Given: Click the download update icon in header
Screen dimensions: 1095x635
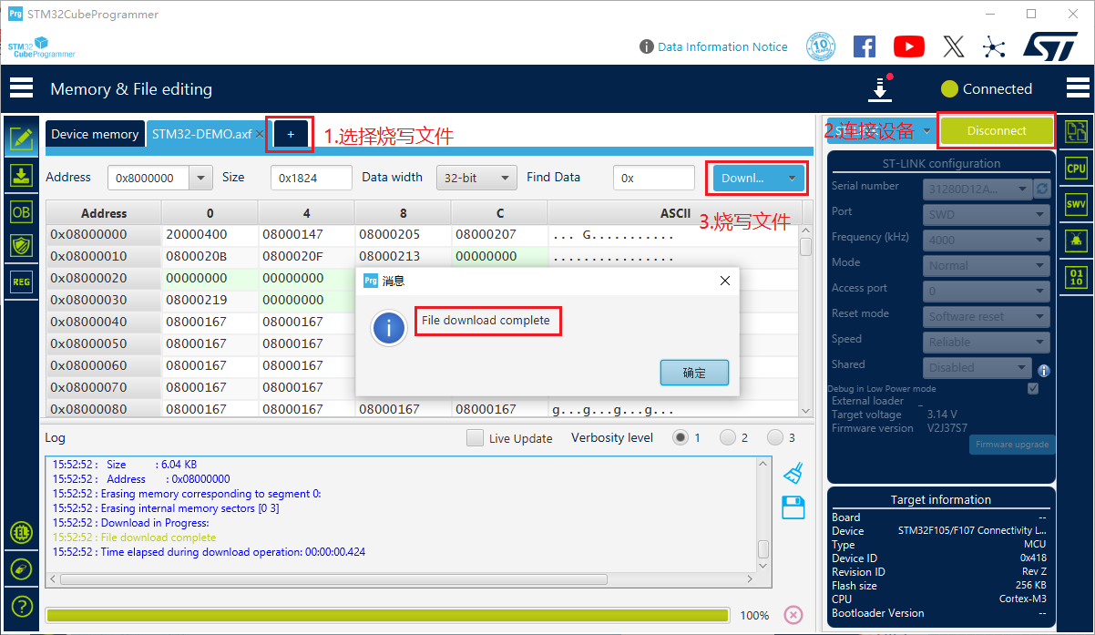Looking at the screenshot, I should [x=880, y=89].
